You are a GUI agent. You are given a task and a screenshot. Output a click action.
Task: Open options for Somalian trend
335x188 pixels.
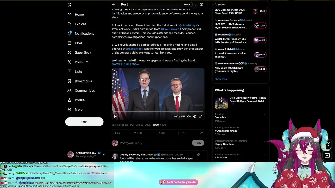(x=265, y=115)
